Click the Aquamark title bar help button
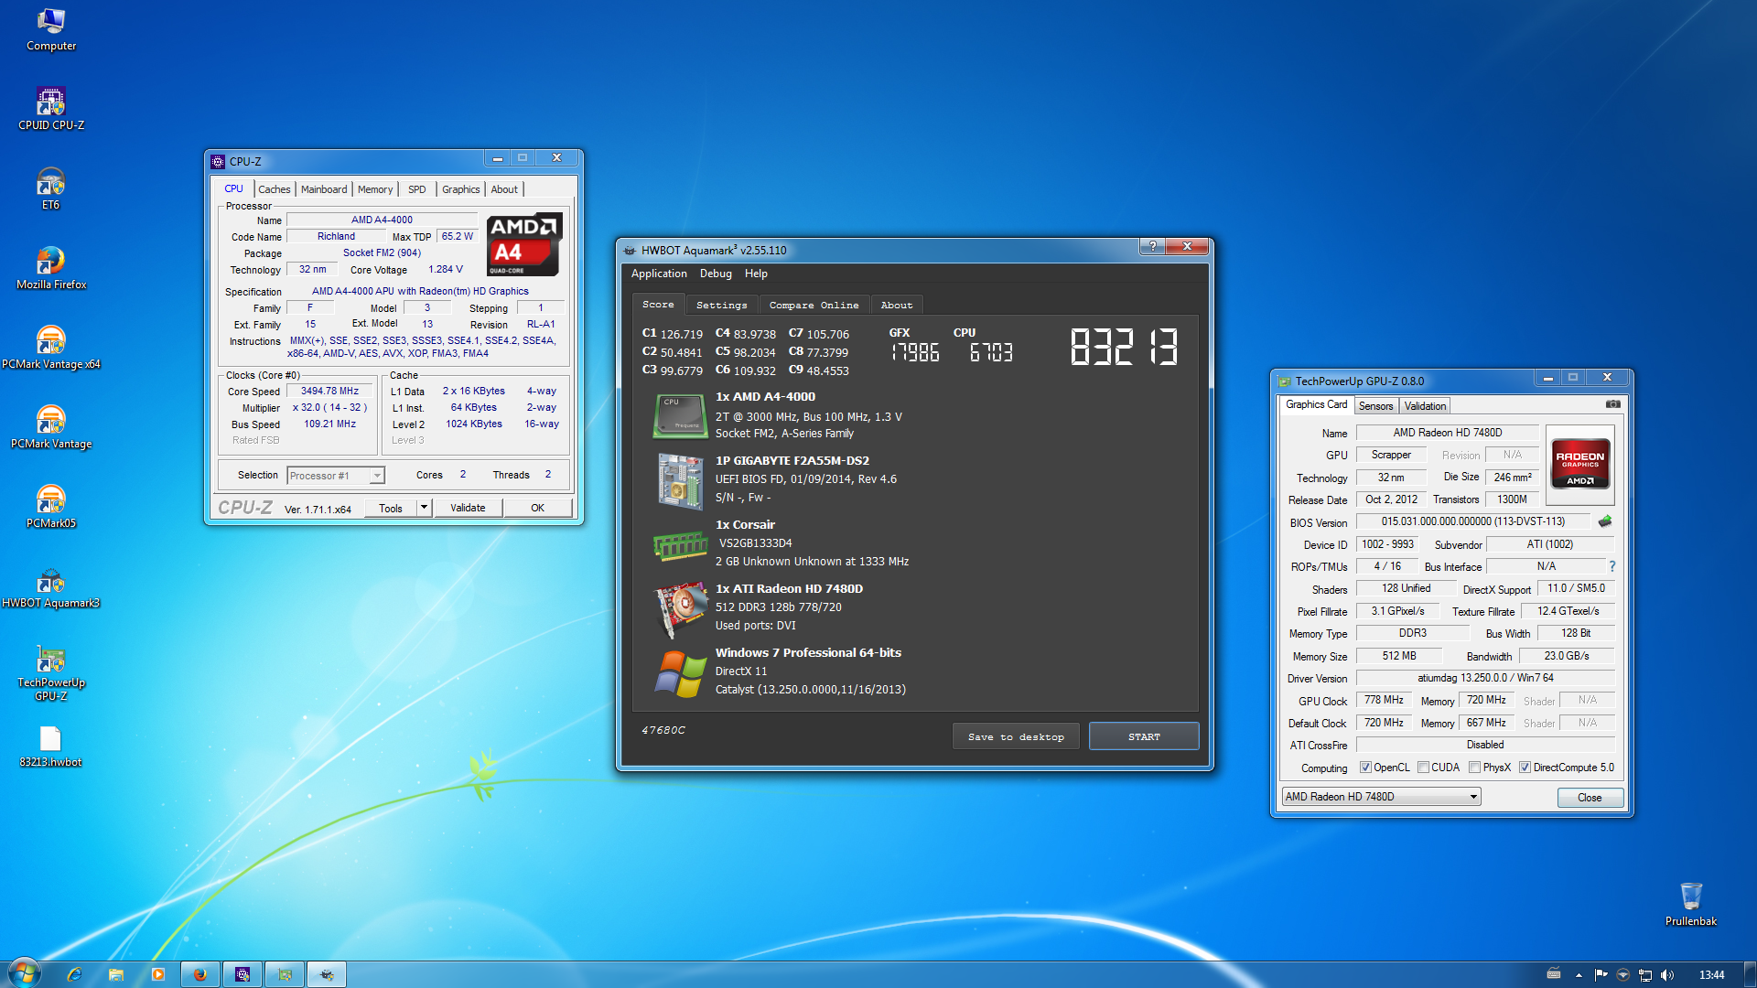The image size is (1757, 988). (1152, 246)
